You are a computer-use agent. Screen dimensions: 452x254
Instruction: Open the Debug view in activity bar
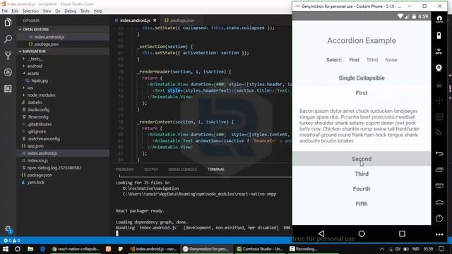pyautogui.click(x=8, y=72)
